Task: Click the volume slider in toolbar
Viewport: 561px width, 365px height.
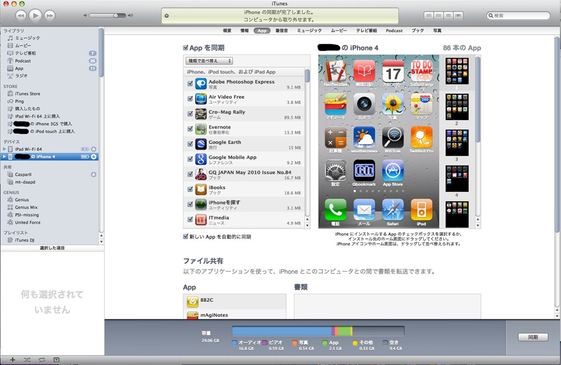Action: point(107,16)
